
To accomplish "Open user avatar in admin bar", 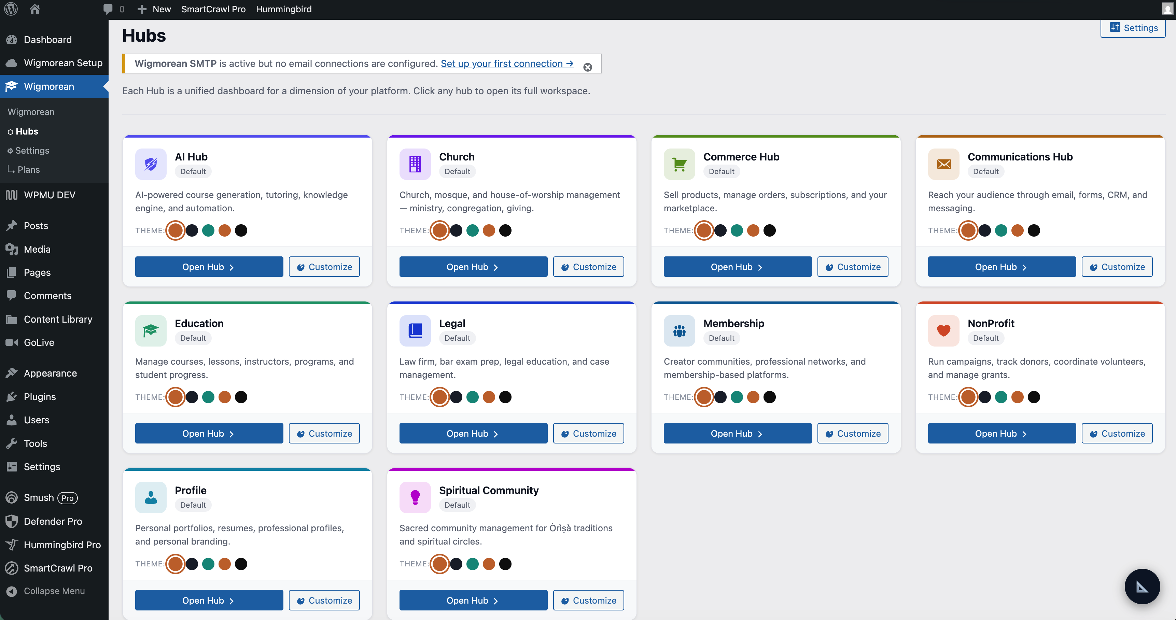I will tap(1167, 9).
